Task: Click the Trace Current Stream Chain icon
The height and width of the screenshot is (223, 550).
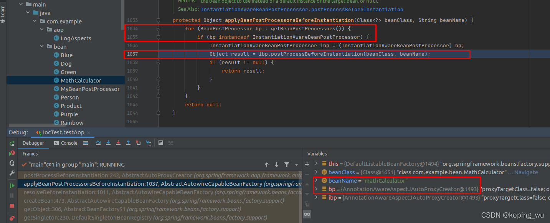Action: 171,143
